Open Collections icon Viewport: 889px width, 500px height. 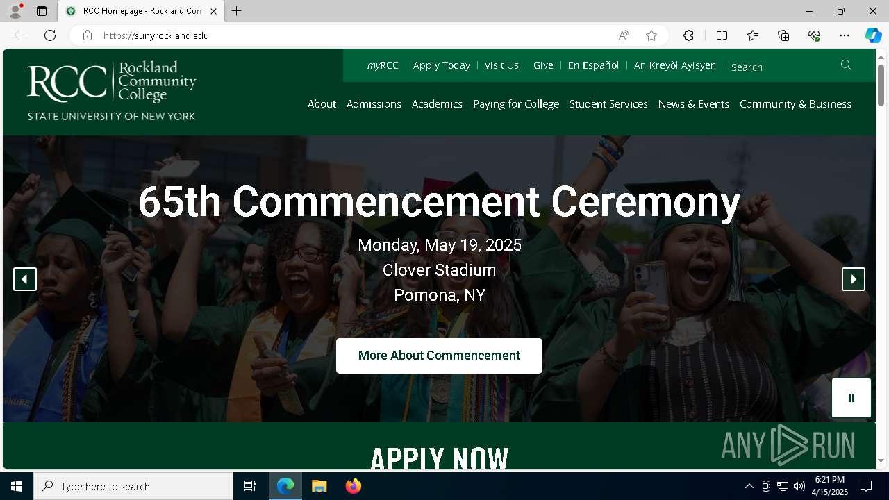pos(783,35)
